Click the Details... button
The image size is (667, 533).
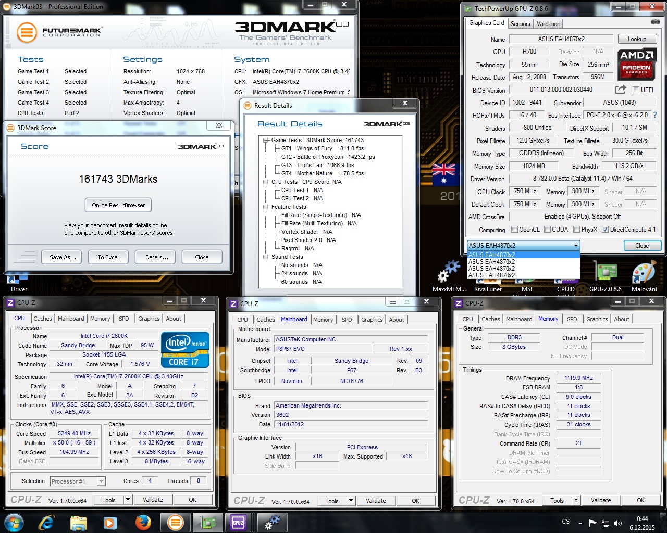(x=156, y=257)
